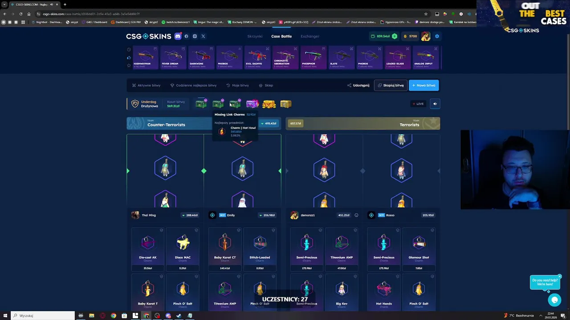The width and height of the screenshot is (570, 320).
Task: Click the Windows Start button
Action: click(5, 316)
